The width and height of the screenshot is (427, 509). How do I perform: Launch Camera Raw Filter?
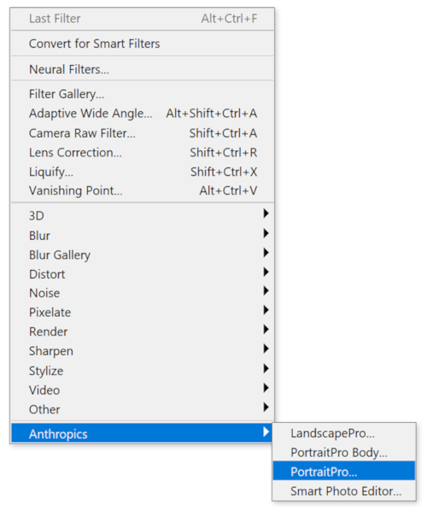[143, 133]
